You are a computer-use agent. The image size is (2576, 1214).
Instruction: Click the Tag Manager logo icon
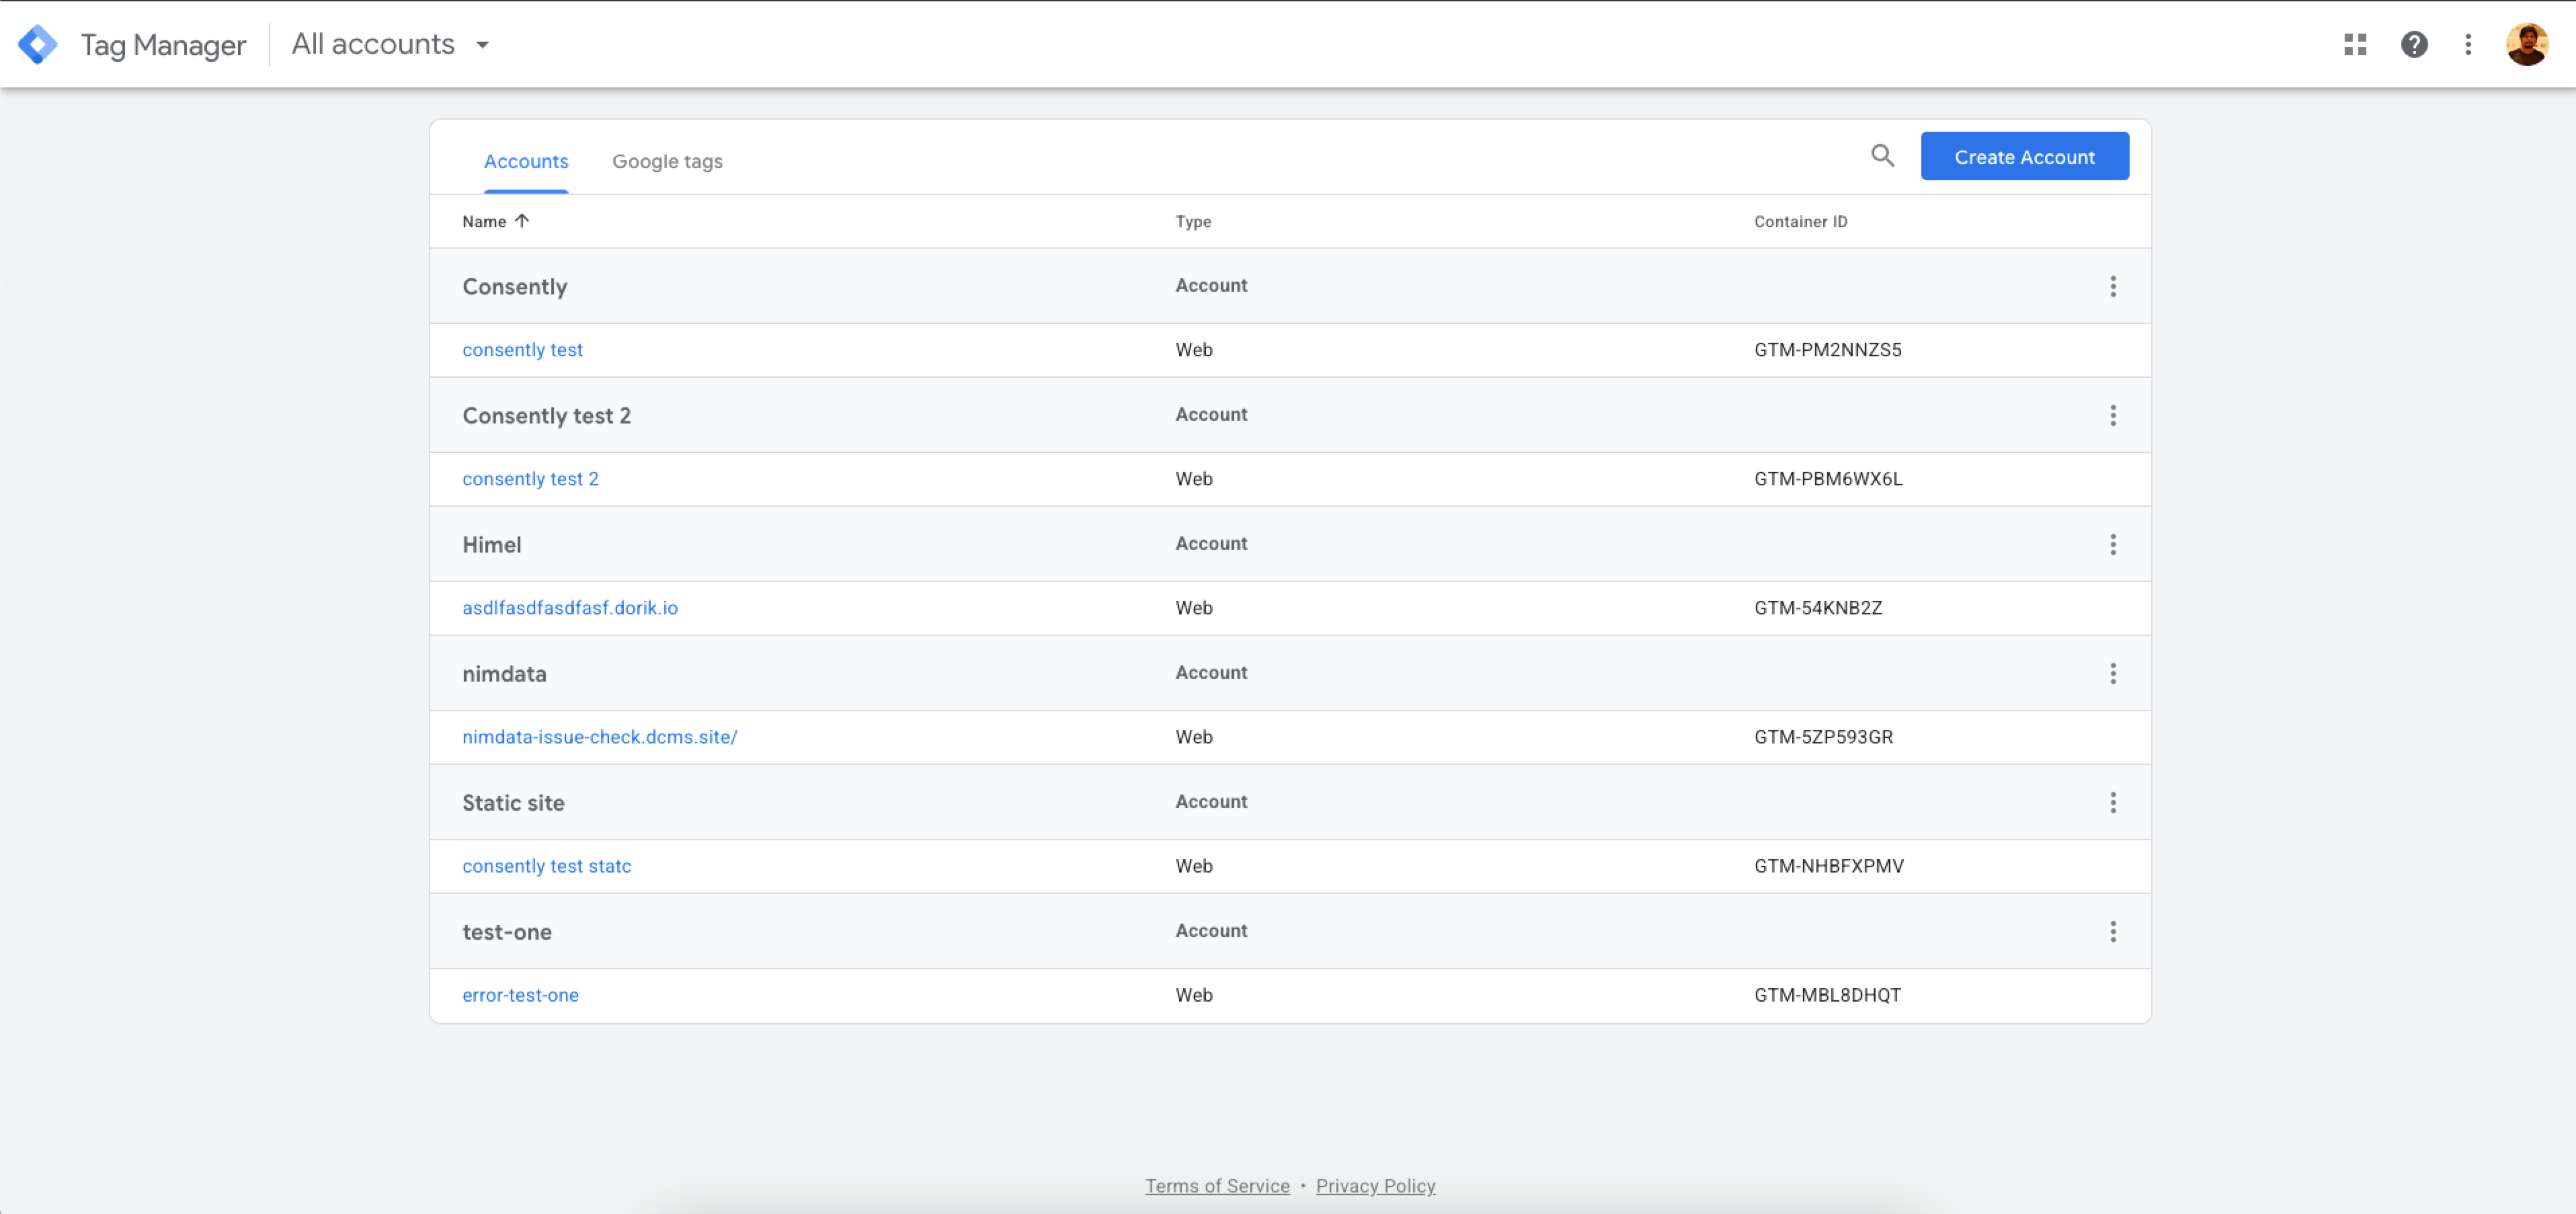pyautogui.click(x=38, y=44)
